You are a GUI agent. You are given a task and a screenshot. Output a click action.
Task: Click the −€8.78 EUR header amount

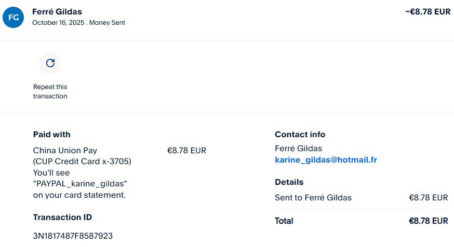pyautogui.click(x=428, y=12)
